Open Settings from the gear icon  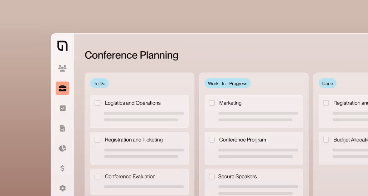[62, 188]
